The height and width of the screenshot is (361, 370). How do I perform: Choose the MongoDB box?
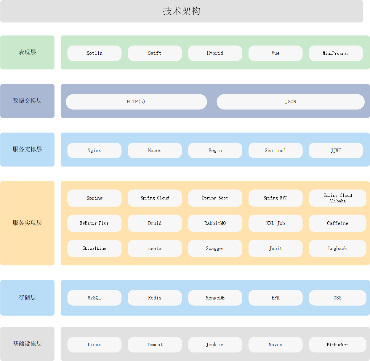215,298
